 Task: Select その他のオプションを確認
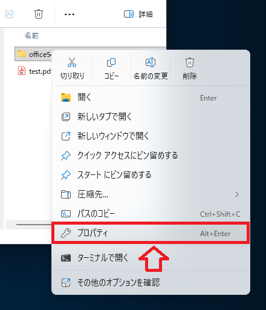pyautogui.click(x=151, y=283)
